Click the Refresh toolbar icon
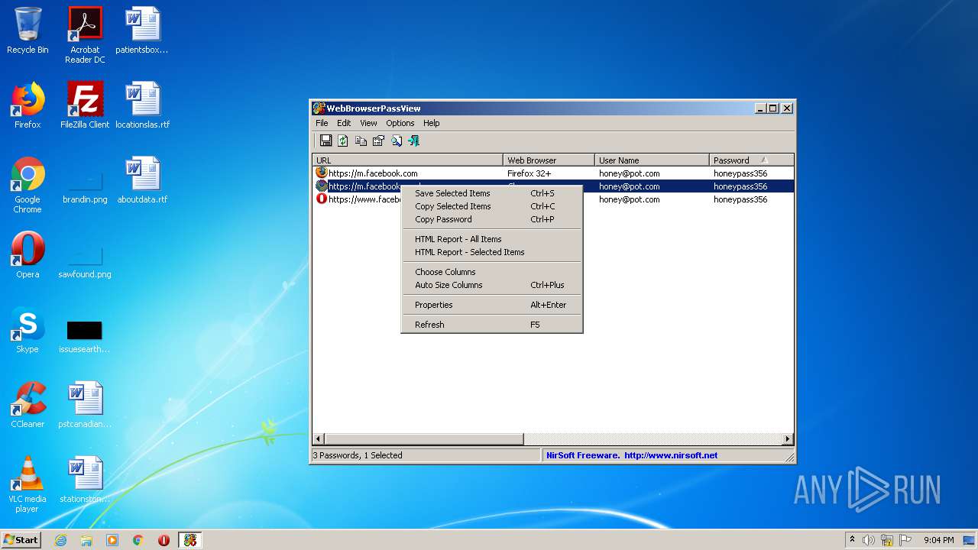Image resolution: width=978 pixels, height=550 pixels. click(343, 141)
